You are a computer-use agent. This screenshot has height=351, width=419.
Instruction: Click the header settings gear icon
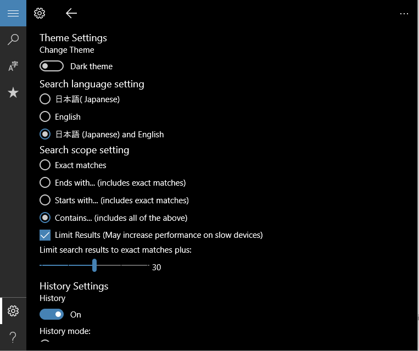[x=40, y=13]
